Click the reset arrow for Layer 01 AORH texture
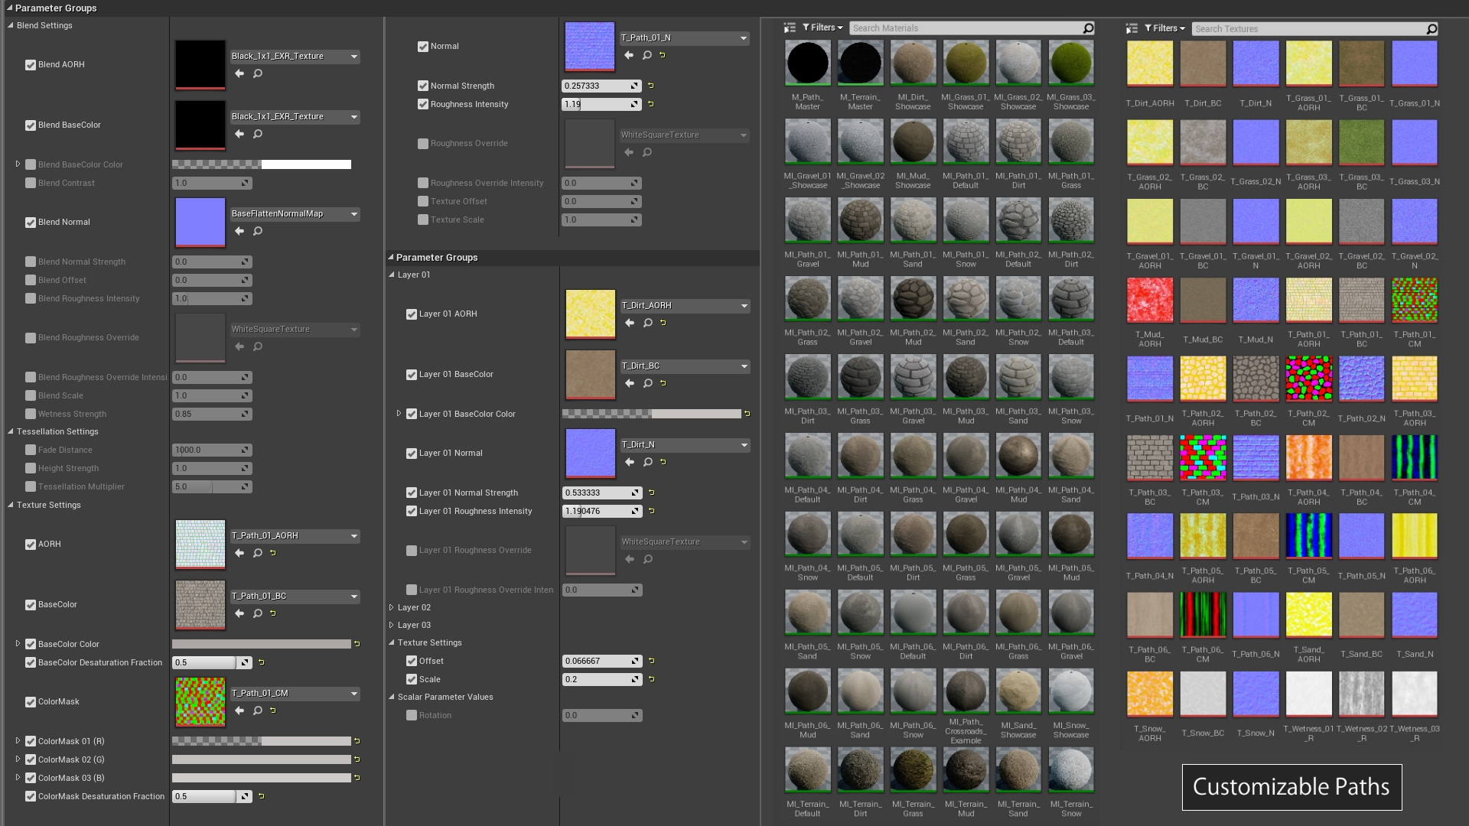The height and width of the screenshot is (826, 1469). point(663,323)
